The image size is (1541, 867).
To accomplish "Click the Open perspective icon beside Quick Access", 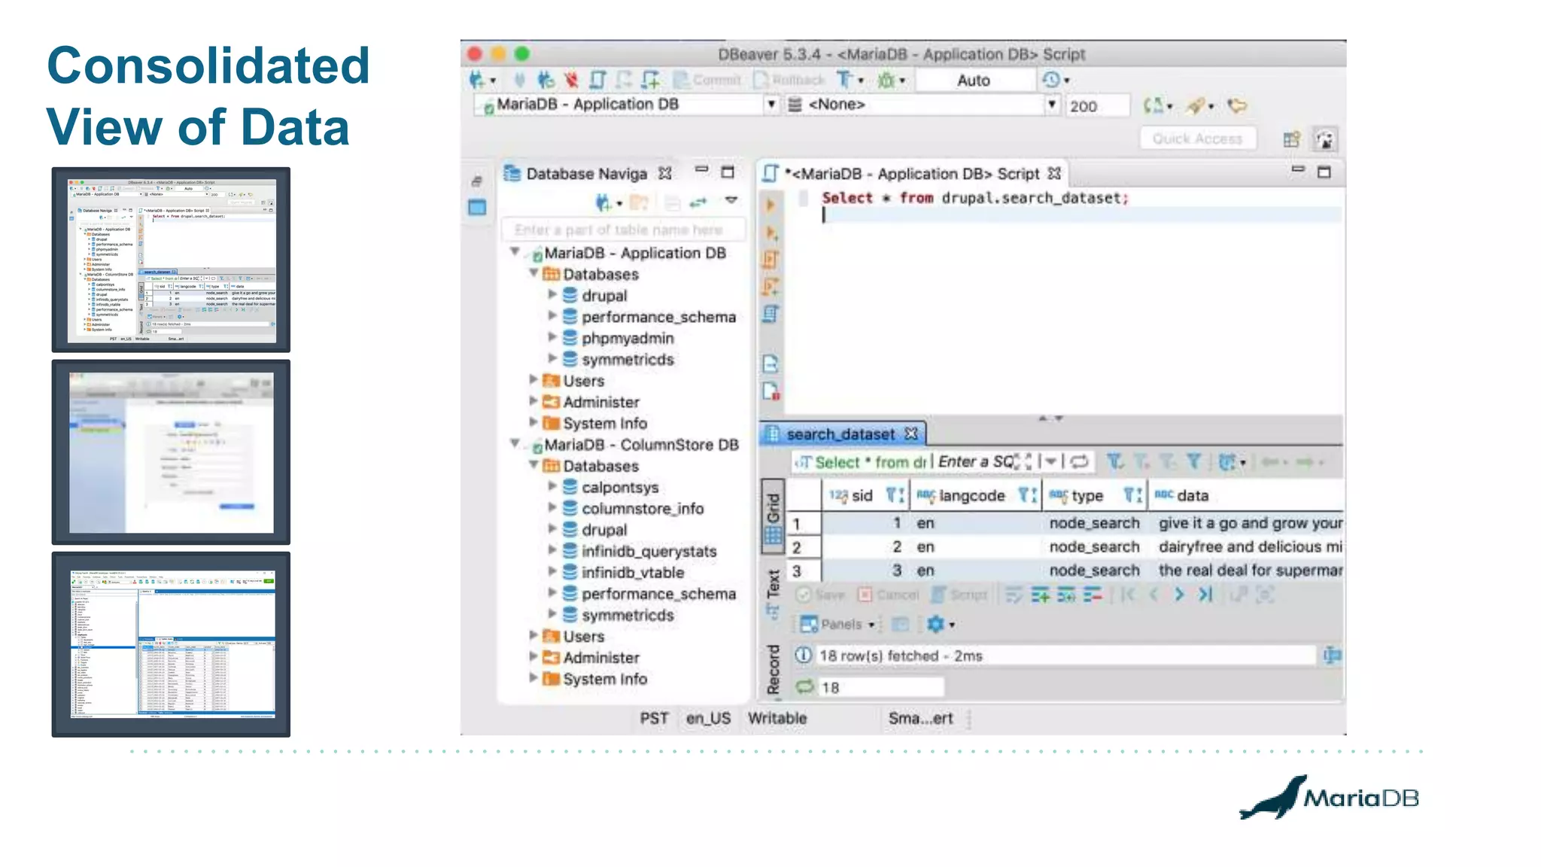I will tap(1291, 139).
